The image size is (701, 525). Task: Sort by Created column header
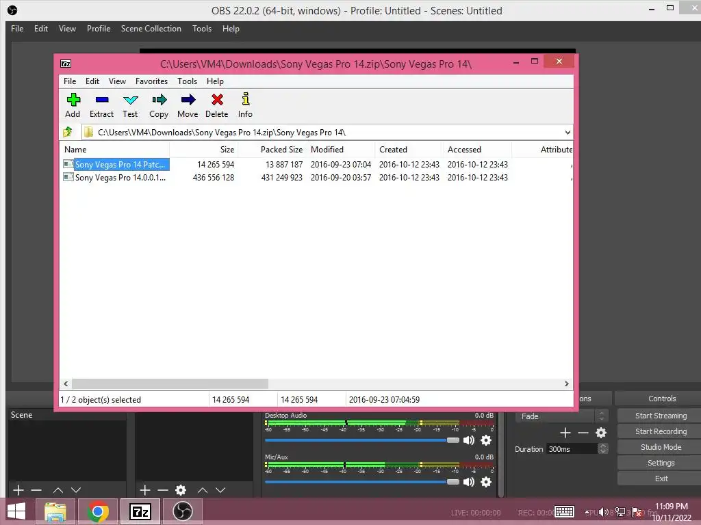click(409, 150)
